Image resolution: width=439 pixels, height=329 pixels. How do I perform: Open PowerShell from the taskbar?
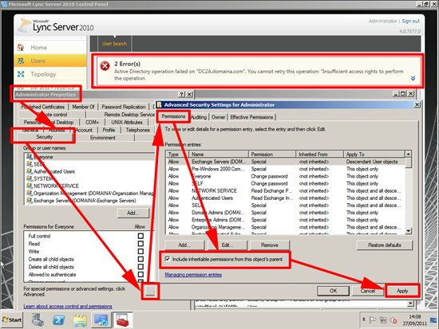tap(58, 319)
